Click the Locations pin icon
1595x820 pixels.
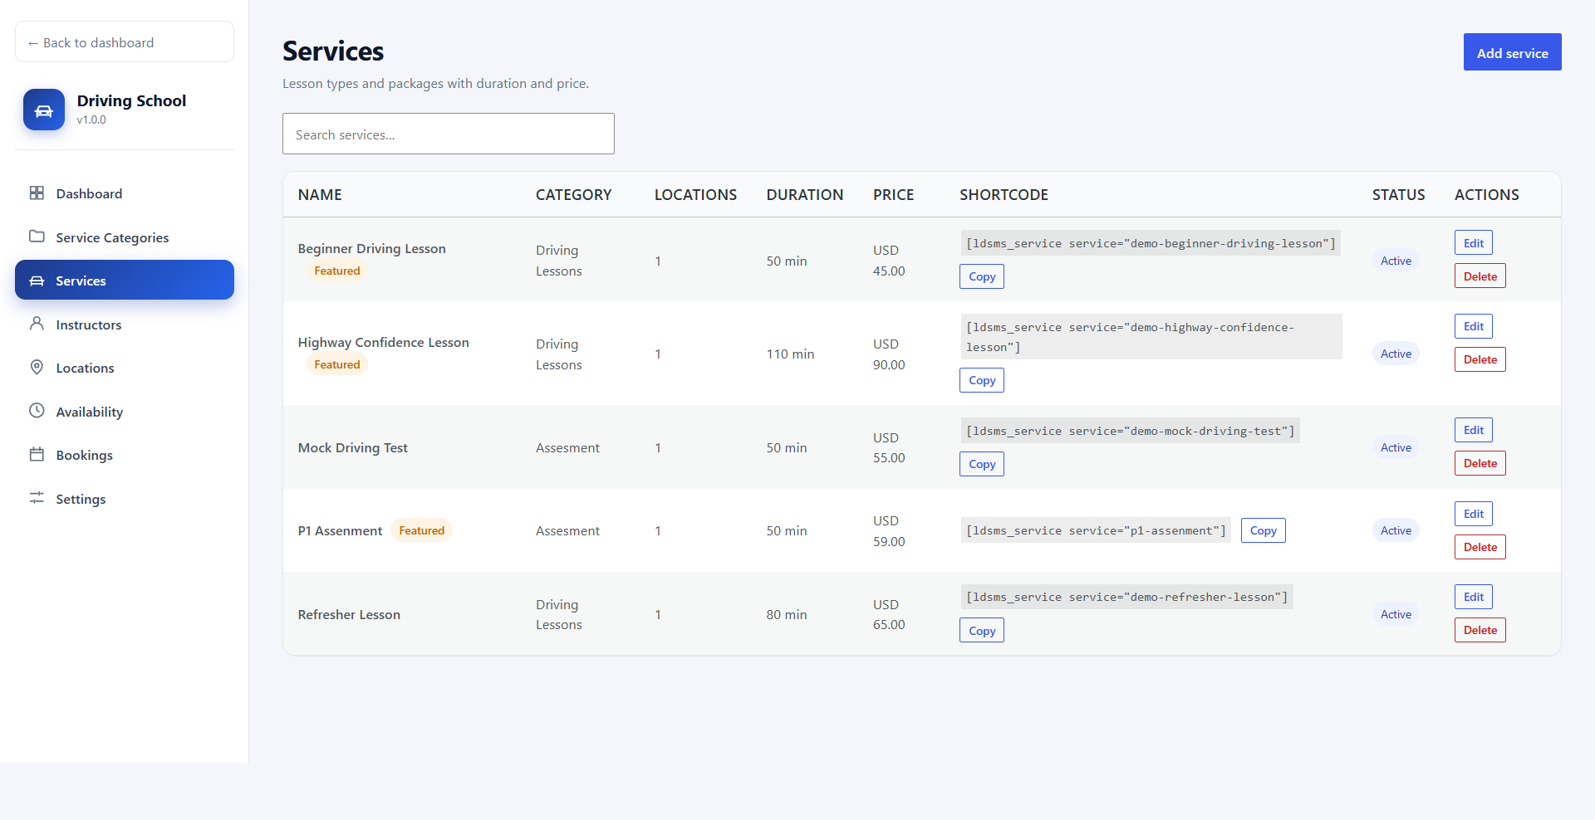point(37,367)
